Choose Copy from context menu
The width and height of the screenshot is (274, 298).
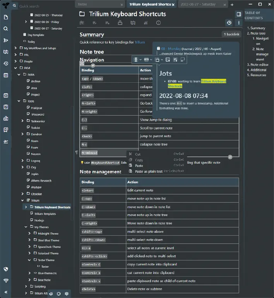coord(156,160)
